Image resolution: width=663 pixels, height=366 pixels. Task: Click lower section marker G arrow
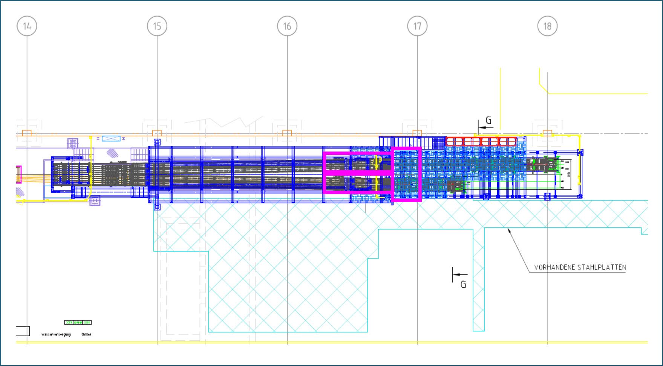(x=460, y=275)
